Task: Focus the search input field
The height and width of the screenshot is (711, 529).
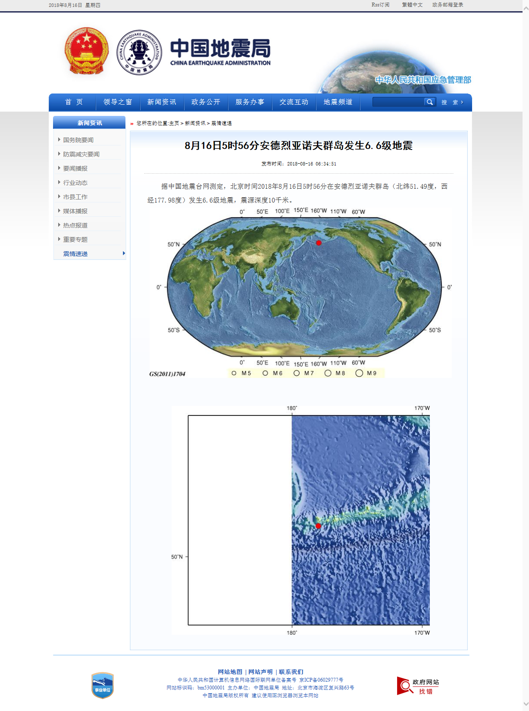Action: click(x=398, y=102)
